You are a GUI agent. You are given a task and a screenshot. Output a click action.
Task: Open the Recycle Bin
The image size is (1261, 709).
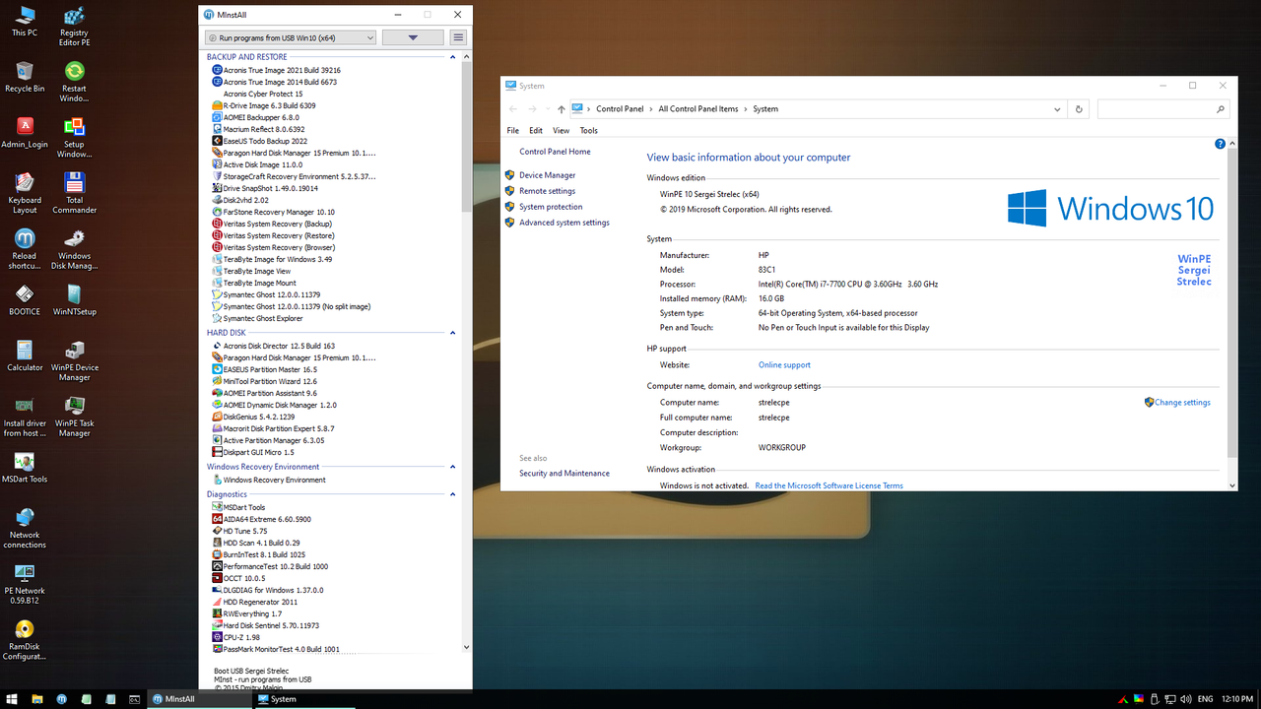click(x=25, y=77)
